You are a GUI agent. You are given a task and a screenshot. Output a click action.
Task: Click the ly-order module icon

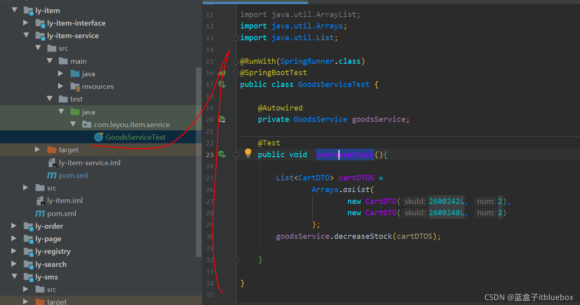pos(28,226)
